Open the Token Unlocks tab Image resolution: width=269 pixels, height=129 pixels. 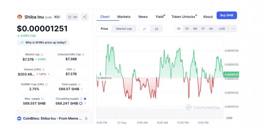(x=183, y=17)
